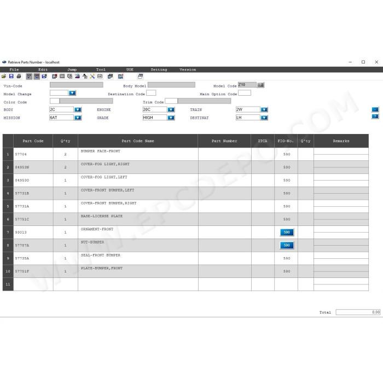Expand the MISSION dropdown arrow
Image resolution: width=383 pixels, height=383 pixels.
click(x=78, y=118)
